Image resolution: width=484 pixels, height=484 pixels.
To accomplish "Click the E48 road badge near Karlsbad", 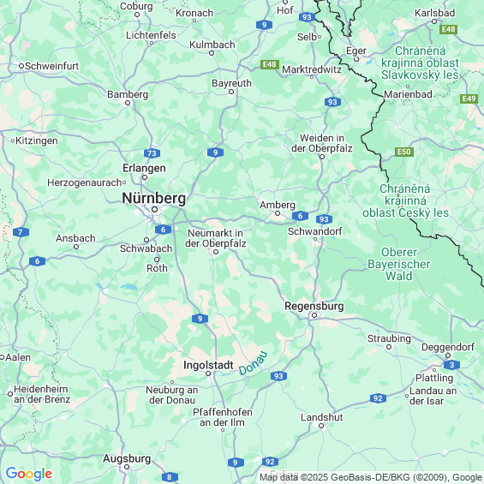I will (x=448, y=29).
